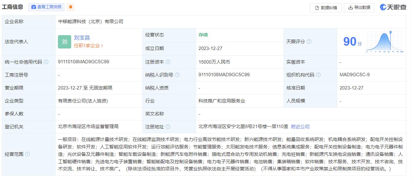Click help icon beside 统一社会信用代码
The image size is (412, 179).
click(47, 62)
